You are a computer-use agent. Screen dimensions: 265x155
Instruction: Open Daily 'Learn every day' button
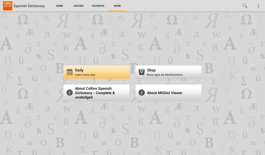[97, 72]
